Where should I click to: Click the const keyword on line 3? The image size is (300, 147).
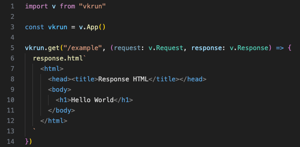(x=34, y=27)
